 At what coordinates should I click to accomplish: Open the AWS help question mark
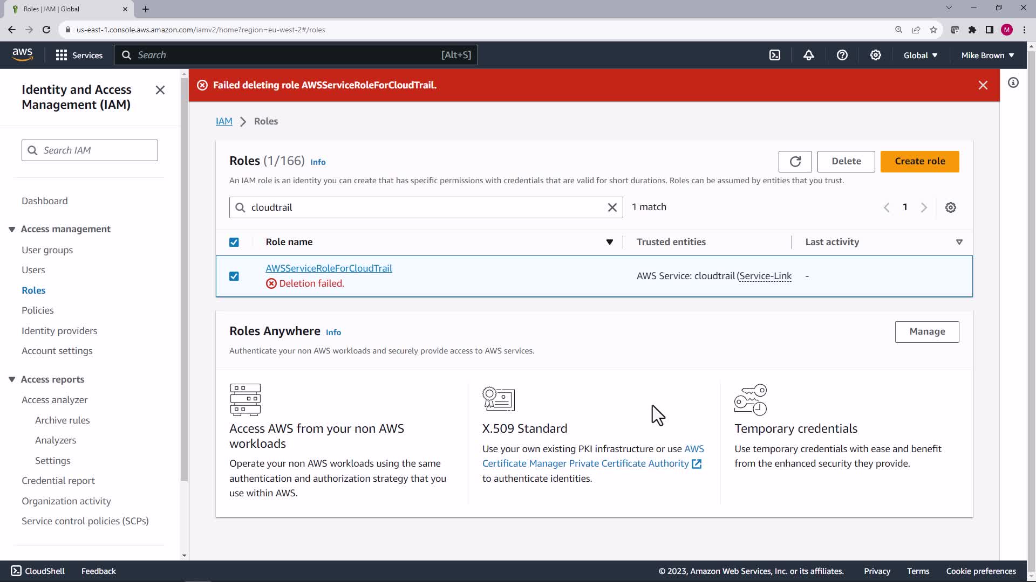tap(842, 55)
